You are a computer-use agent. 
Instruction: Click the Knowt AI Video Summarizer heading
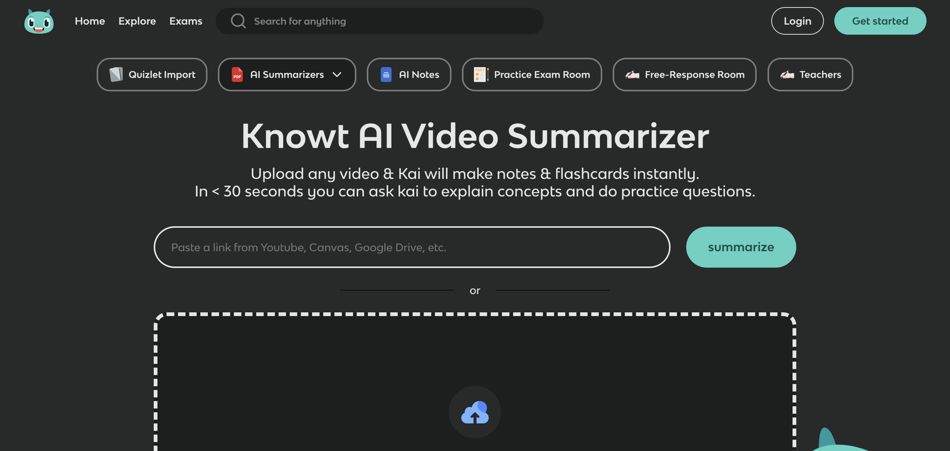[x=475, y=136]
